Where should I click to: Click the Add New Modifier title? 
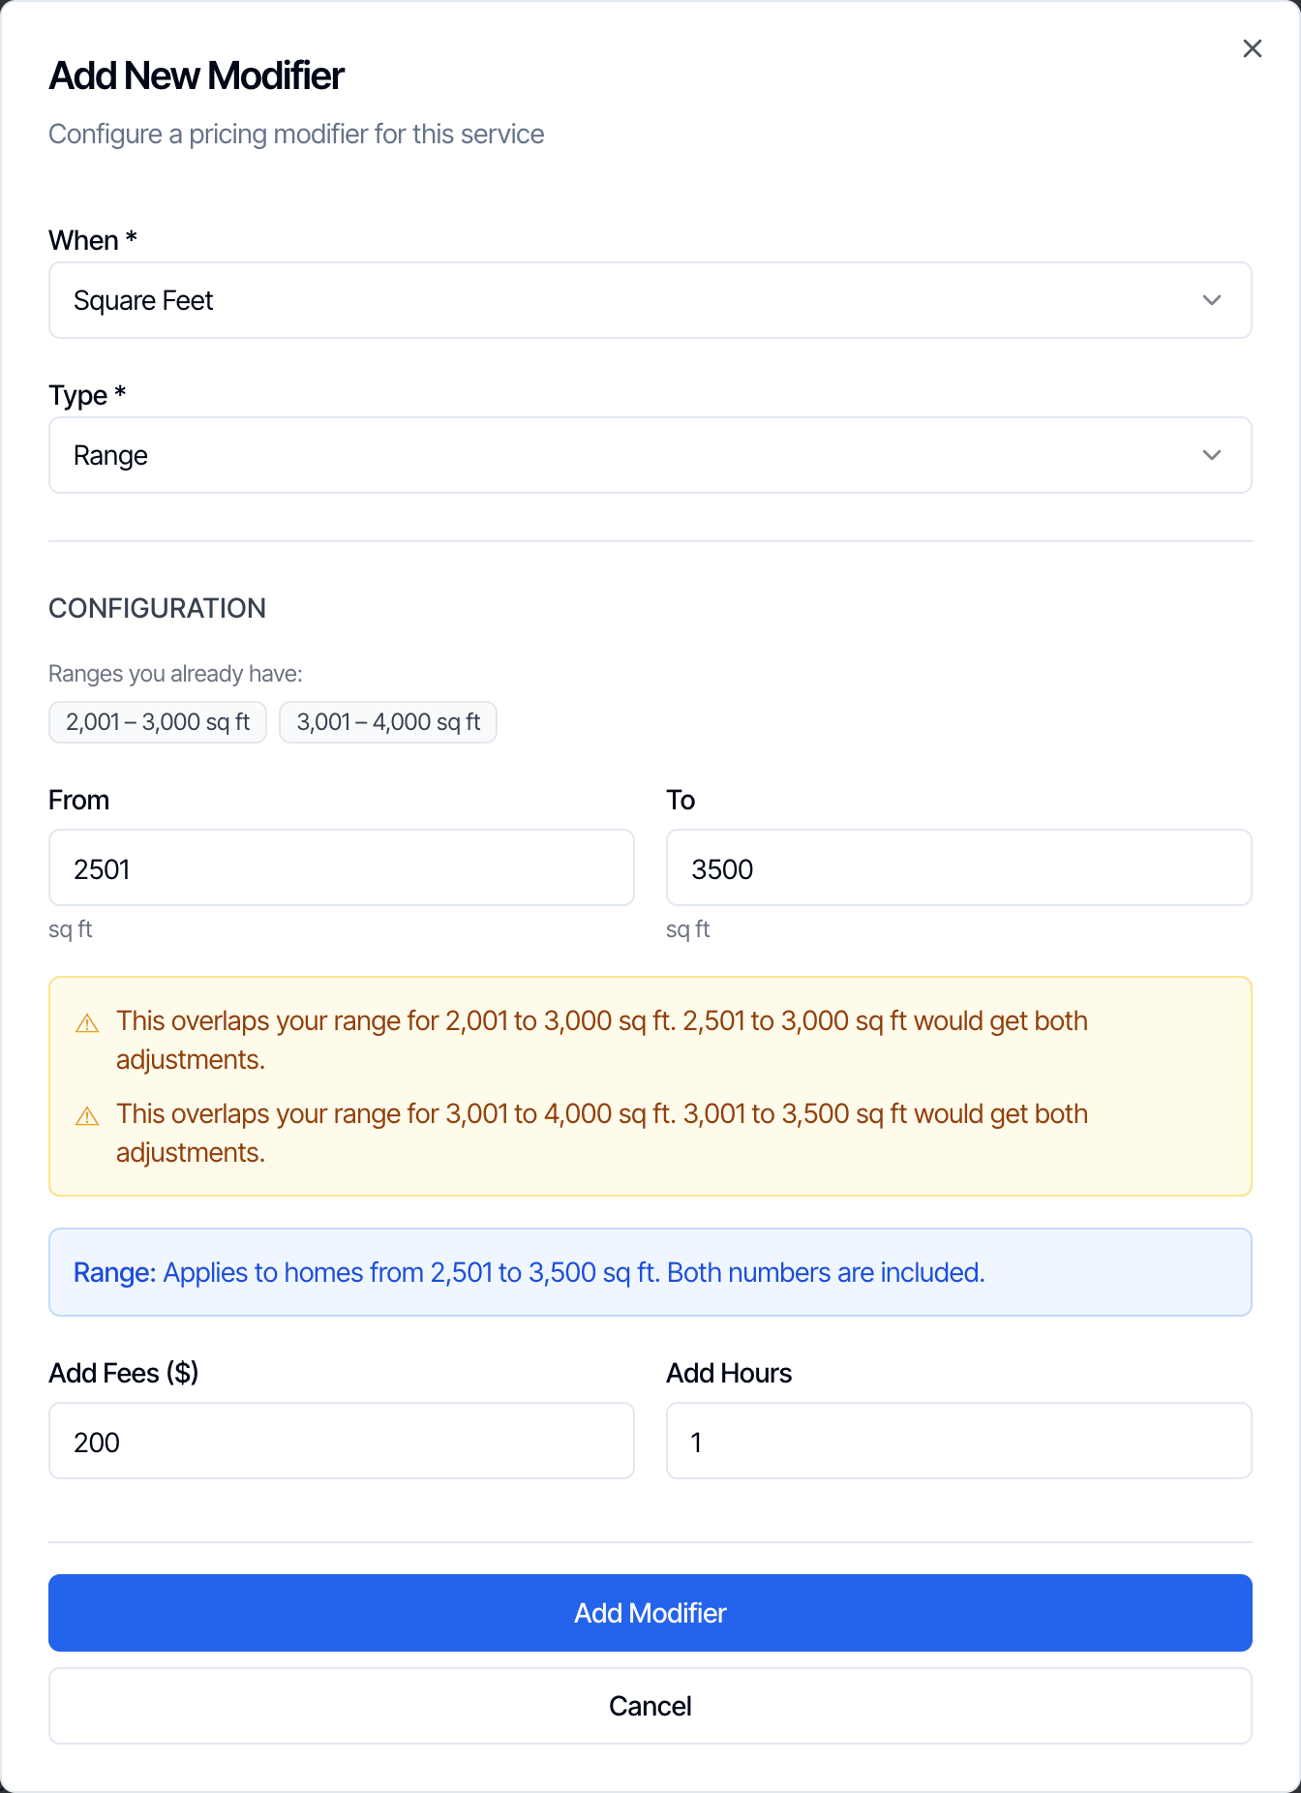[x=197, y=76]
